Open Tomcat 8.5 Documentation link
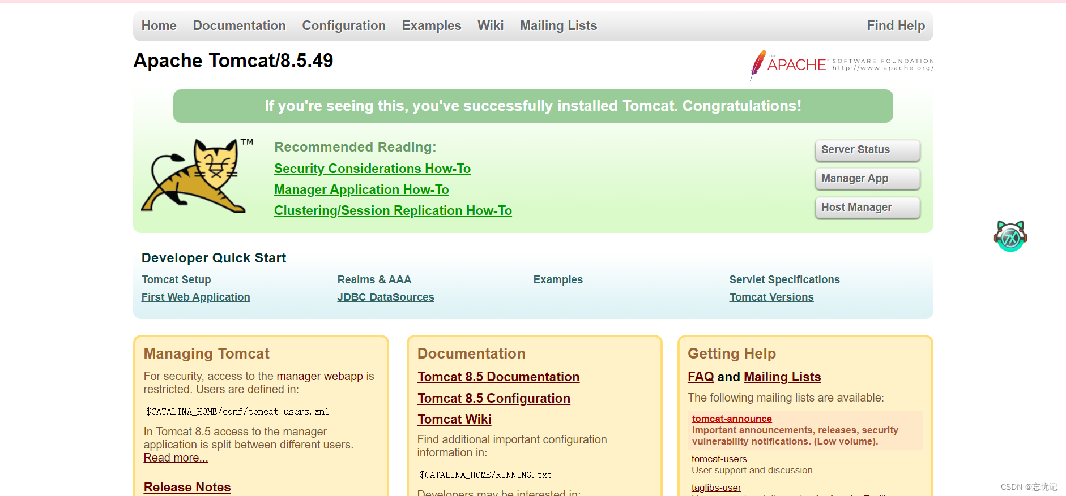This screenshot has width=1066, height=496. tap(498, 377)
